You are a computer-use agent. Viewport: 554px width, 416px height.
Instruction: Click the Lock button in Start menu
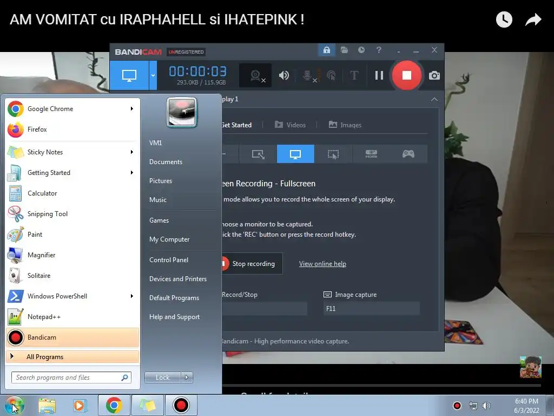click(x=162, y=378)
